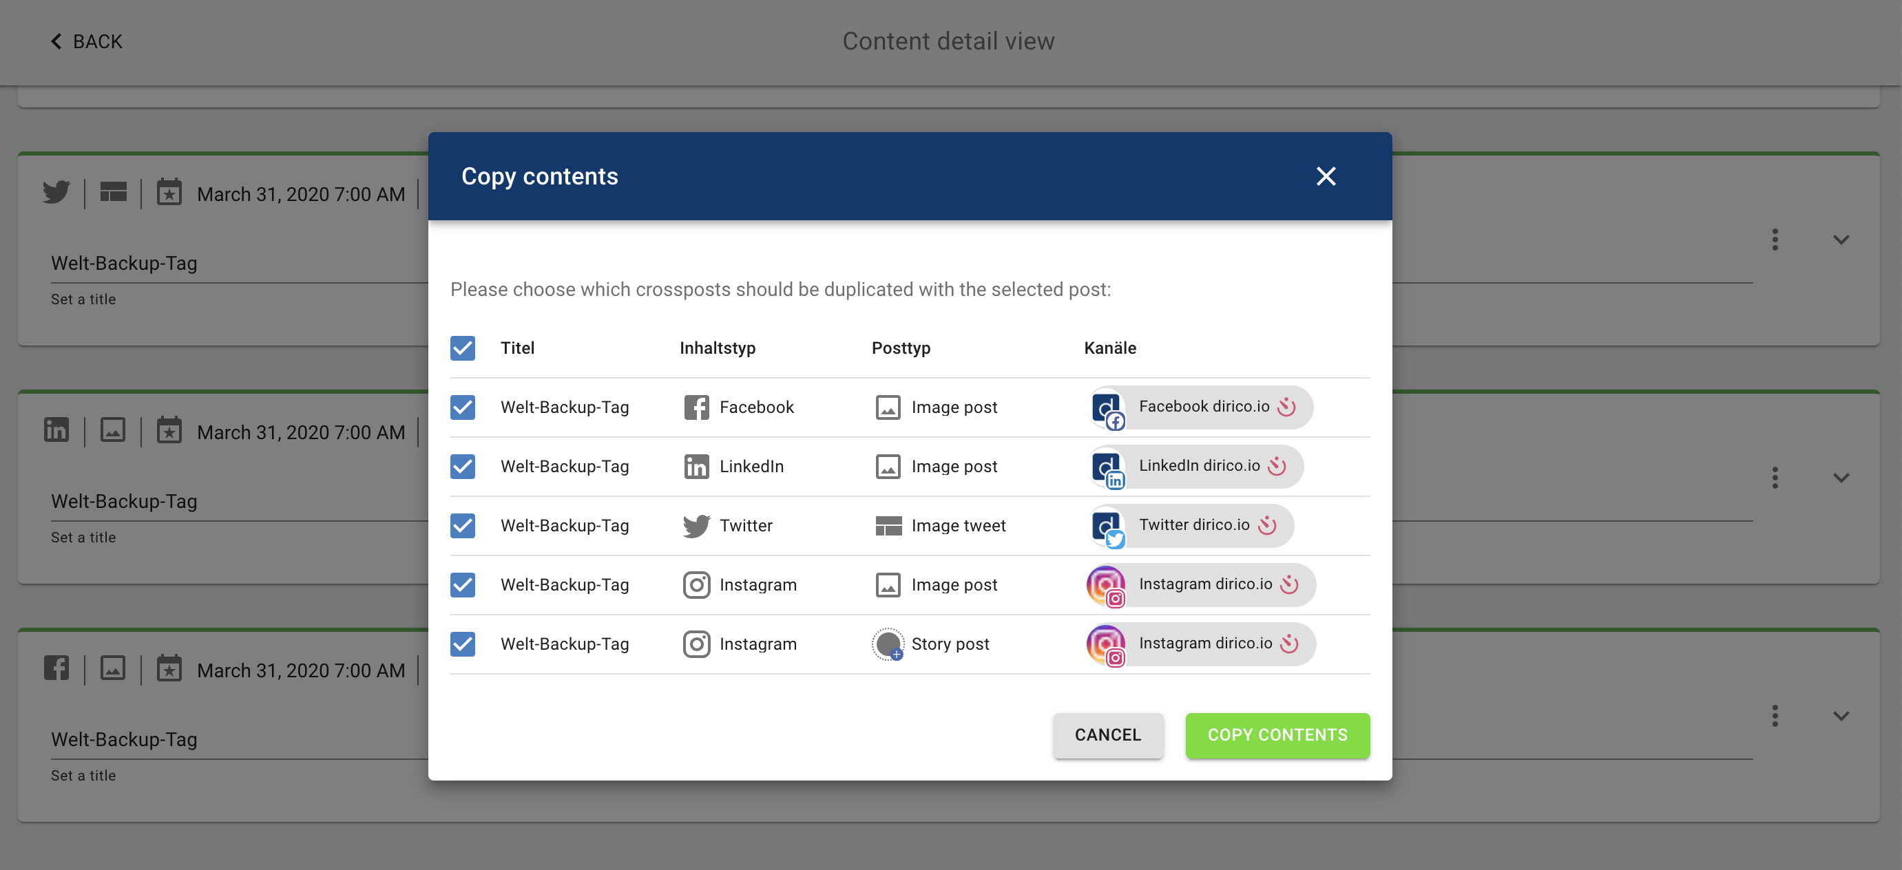Click the Instagram dirico.io avatar in Image post row
This screenshot has height=870, width=1902.
(x=1106, y=585)
